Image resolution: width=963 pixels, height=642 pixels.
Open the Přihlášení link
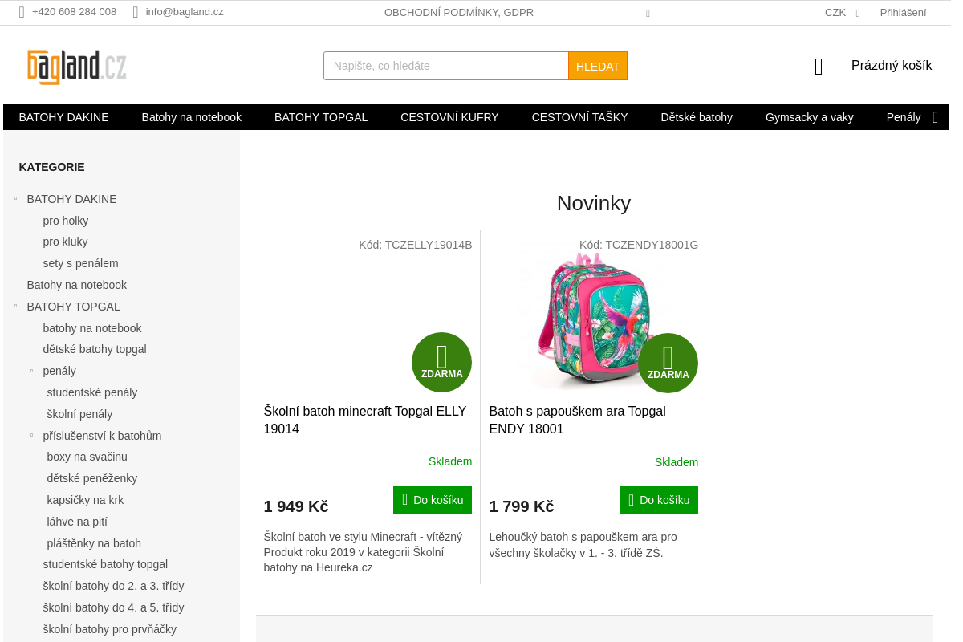[902, 12]
